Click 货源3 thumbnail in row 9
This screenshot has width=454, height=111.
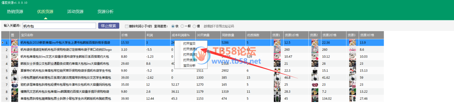click(352, 99)
